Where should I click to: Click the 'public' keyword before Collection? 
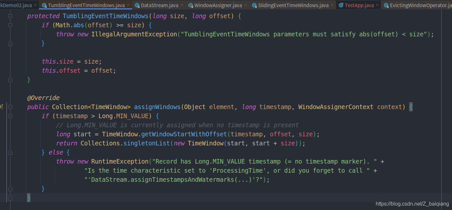tap(38, 107)
